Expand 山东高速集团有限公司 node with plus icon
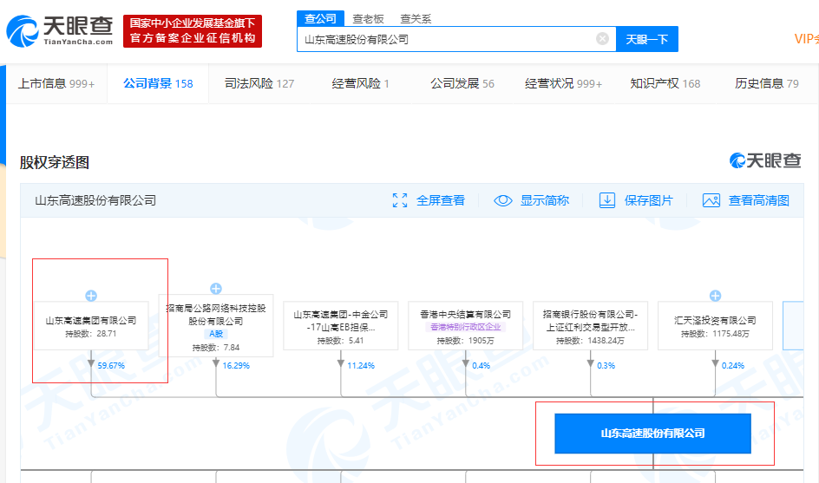The image size is (819, 483). (x=91, y=296)
